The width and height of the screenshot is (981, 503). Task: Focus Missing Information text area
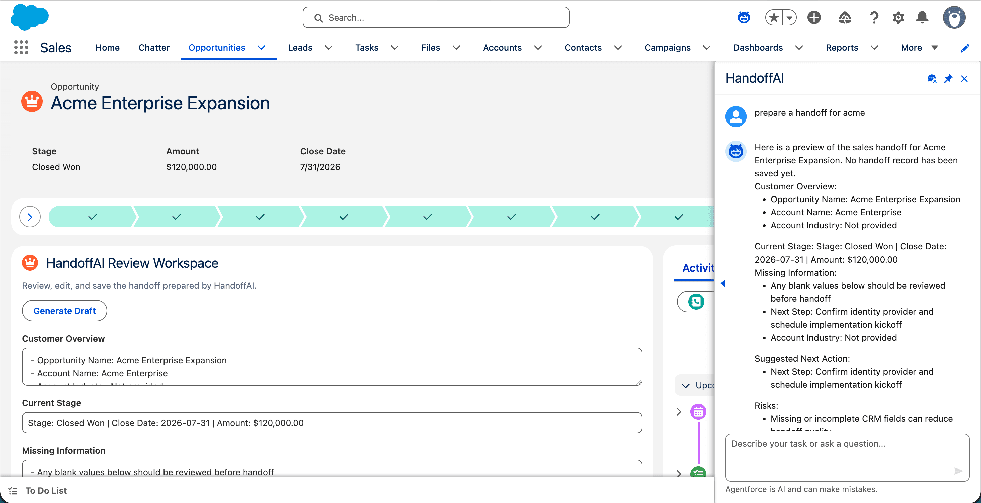click(332, 468)
